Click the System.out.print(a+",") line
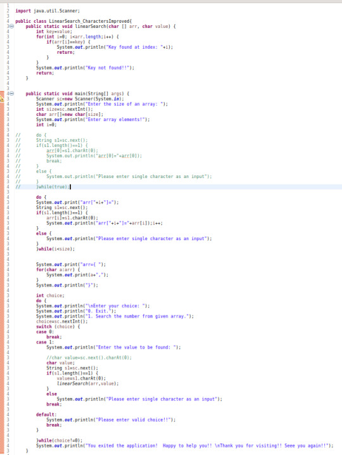The height and width of the screenshot is (455, 342). tap(77, 275)
